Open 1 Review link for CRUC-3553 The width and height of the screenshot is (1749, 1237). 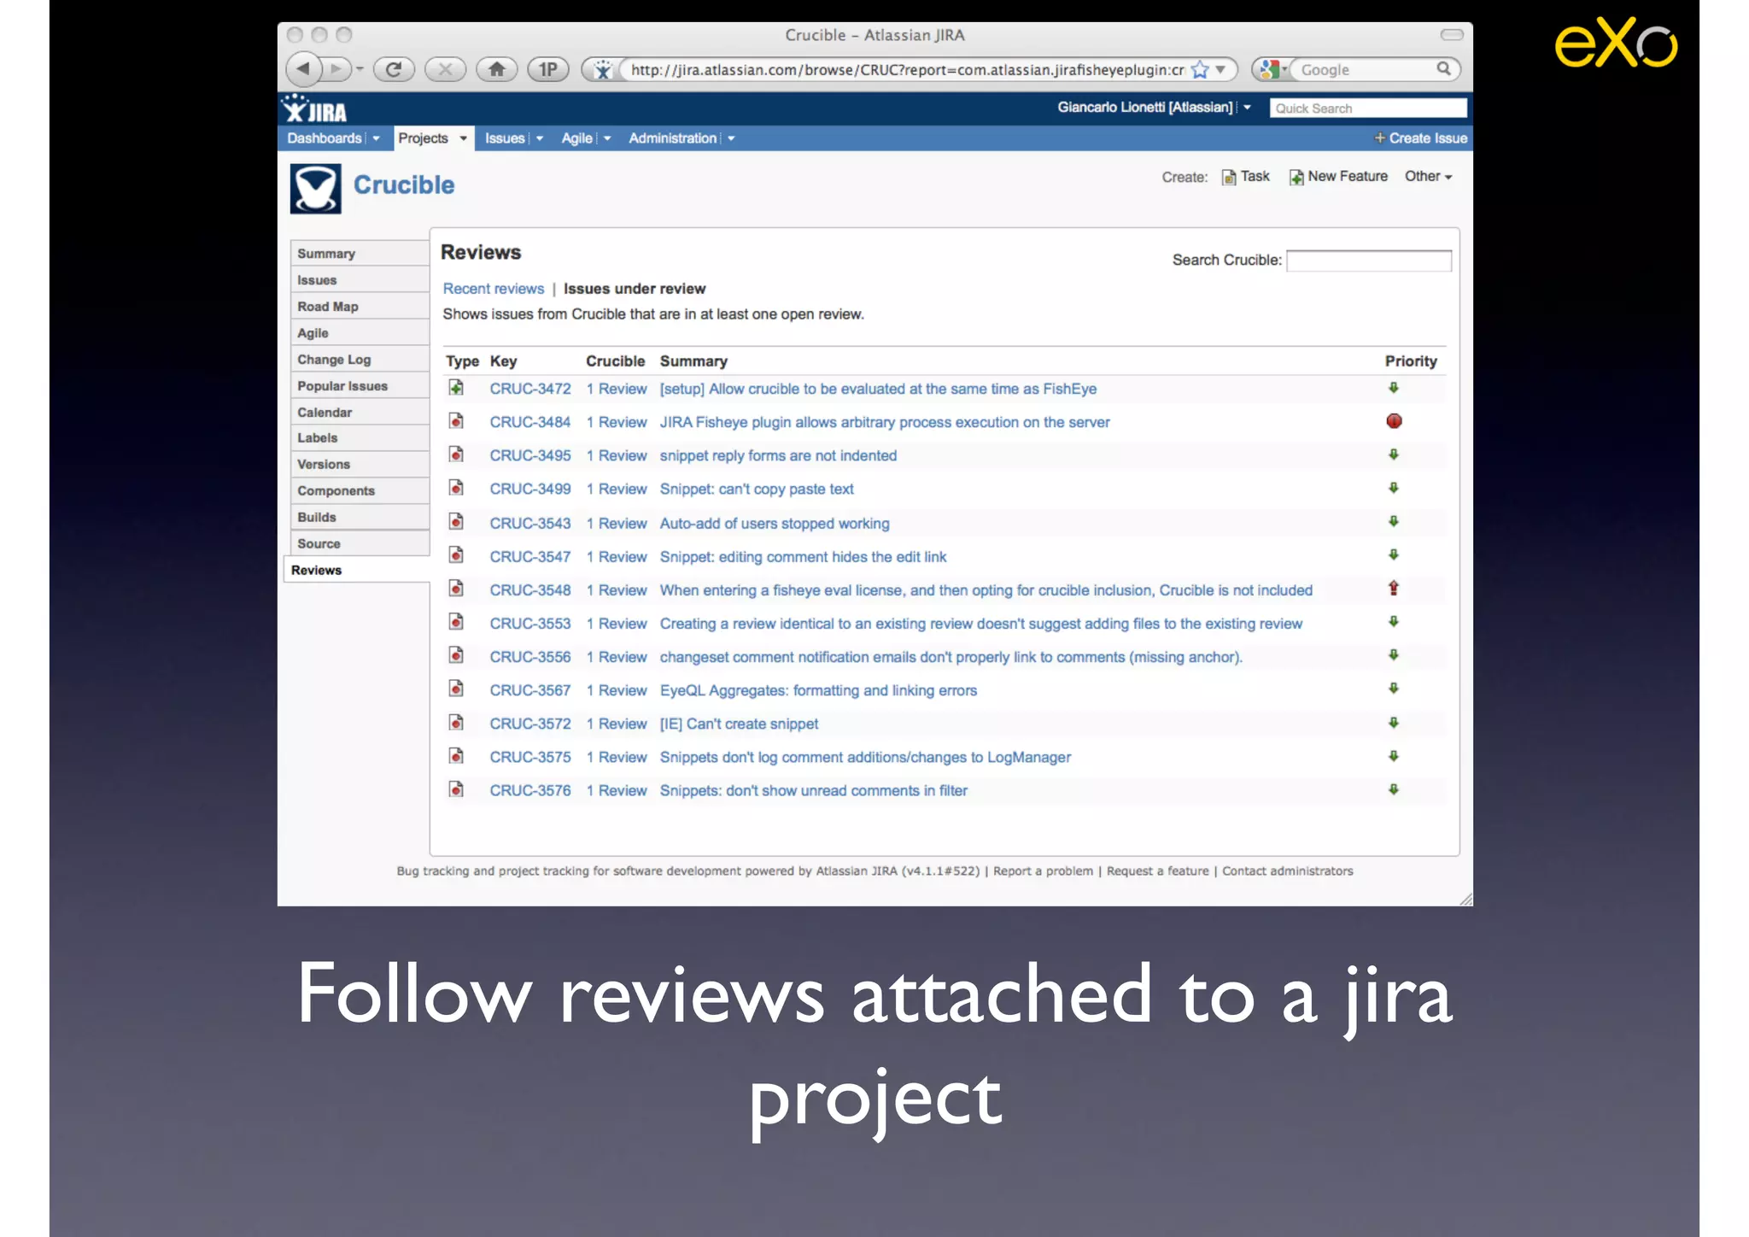click(x=617, y=624)
